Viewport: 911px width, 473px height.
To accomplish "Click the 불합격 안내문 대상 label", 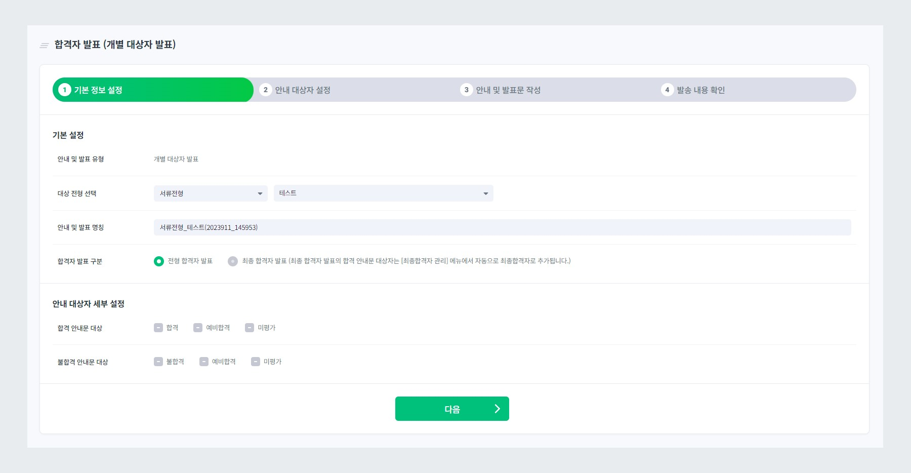I will click(x=82, y=362).
